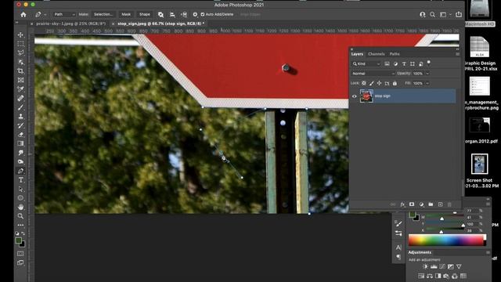Select the Move tool
Image resolution: width=501 pixels, height=282 pixels.
coord(21,34)
